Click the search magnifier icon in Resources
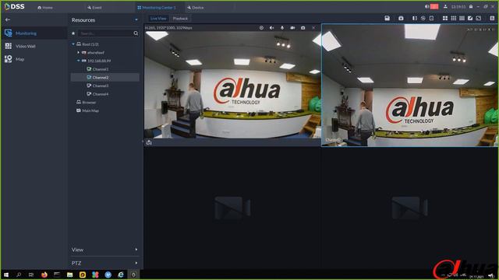The height and width of the screenshot is (280, 499). click(x=136, y=33)
